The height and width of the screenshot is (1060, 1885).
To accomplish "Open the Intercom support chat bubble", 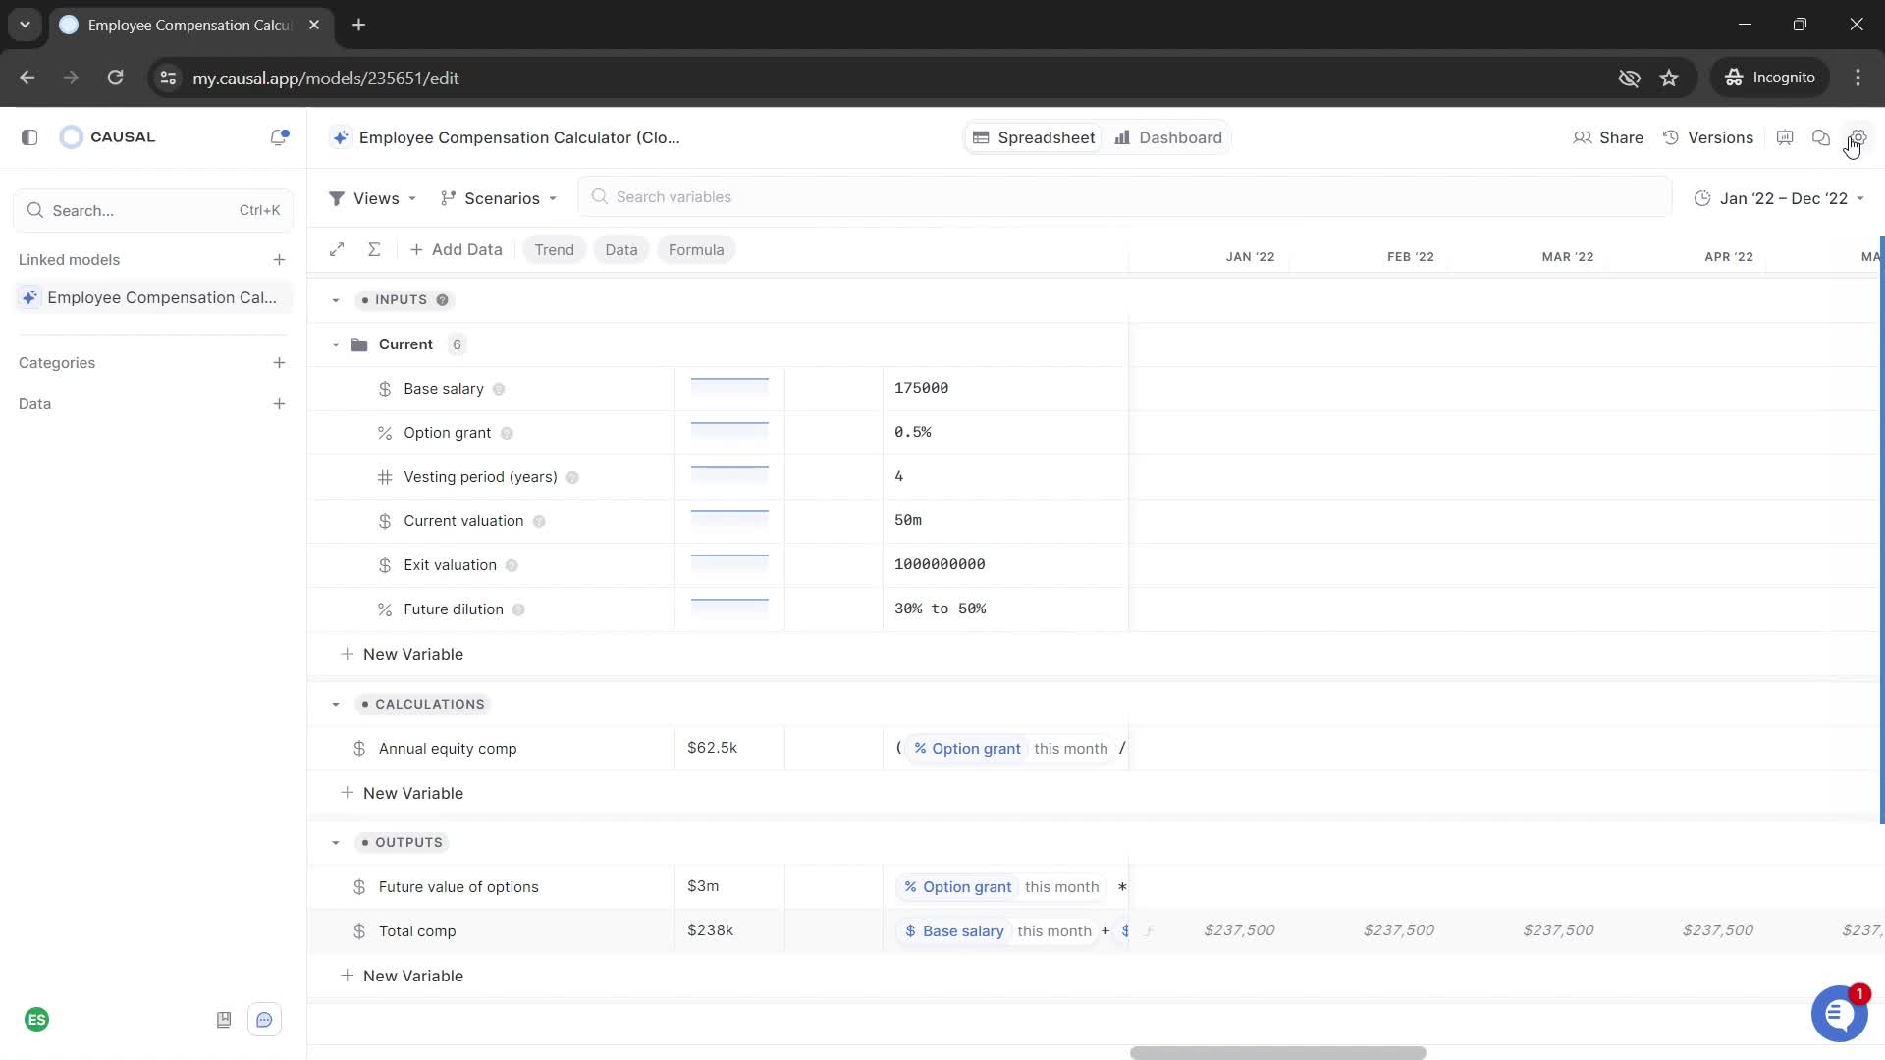I will [x=1839, y=1014].
